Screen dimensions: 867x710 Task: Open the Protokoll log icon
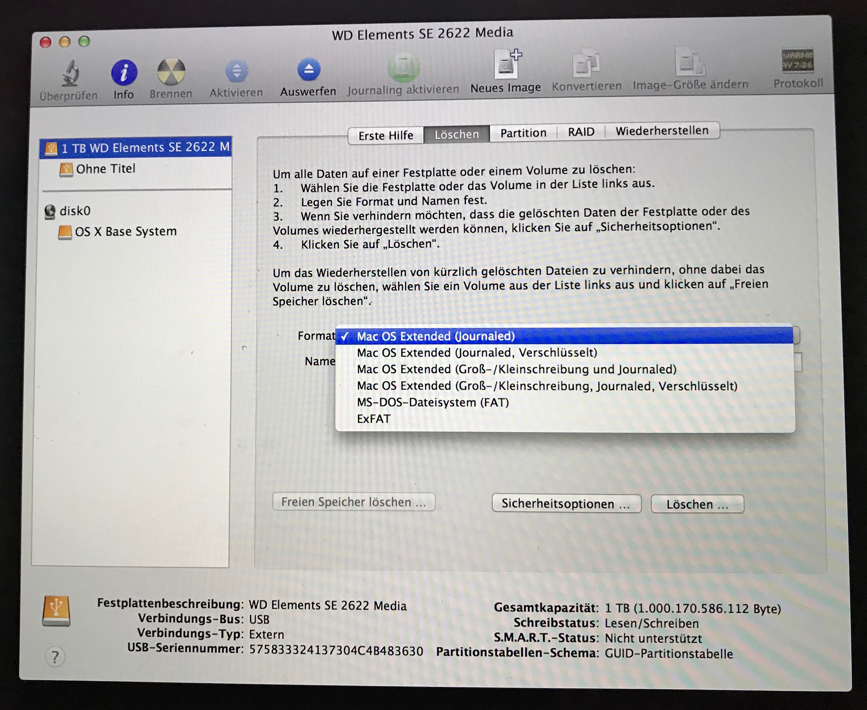point(797,60)
